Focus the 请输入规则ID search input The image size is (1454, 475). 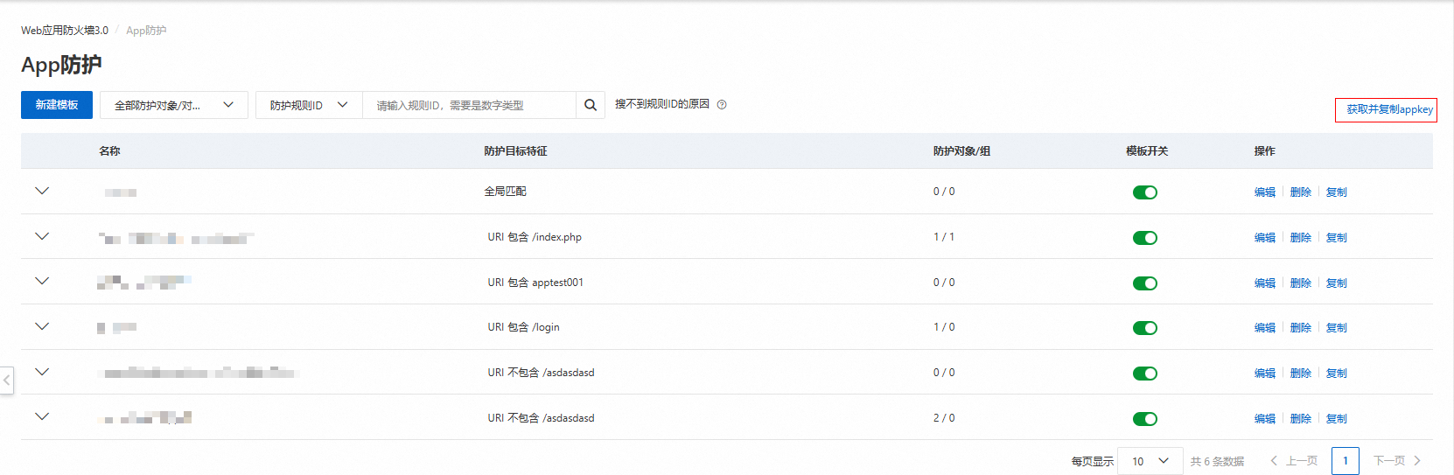tap(469, 105)
